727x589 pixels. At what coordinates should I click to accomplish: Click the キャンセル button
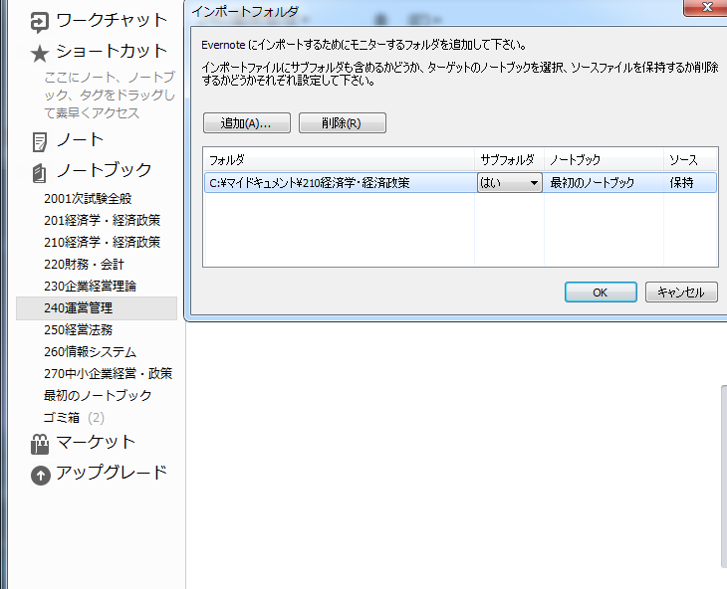(x=681, y=293)
